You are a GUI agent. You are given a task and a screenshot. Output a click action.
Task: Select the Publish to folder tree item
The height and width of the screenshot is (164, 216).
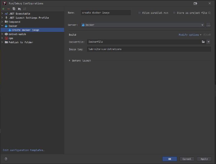21,42
